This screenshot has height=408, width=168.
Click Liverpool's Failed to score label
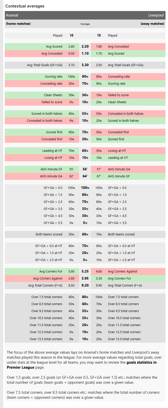tap(118, 95)
